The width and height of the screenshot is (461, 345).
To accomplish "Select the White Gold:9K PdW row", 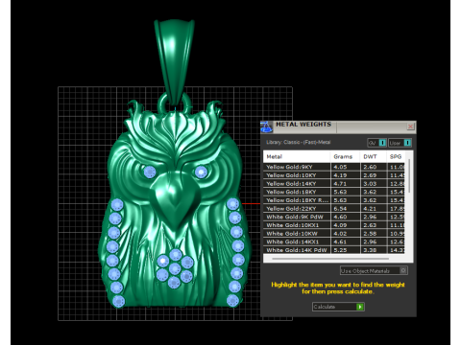I will 334,217.
